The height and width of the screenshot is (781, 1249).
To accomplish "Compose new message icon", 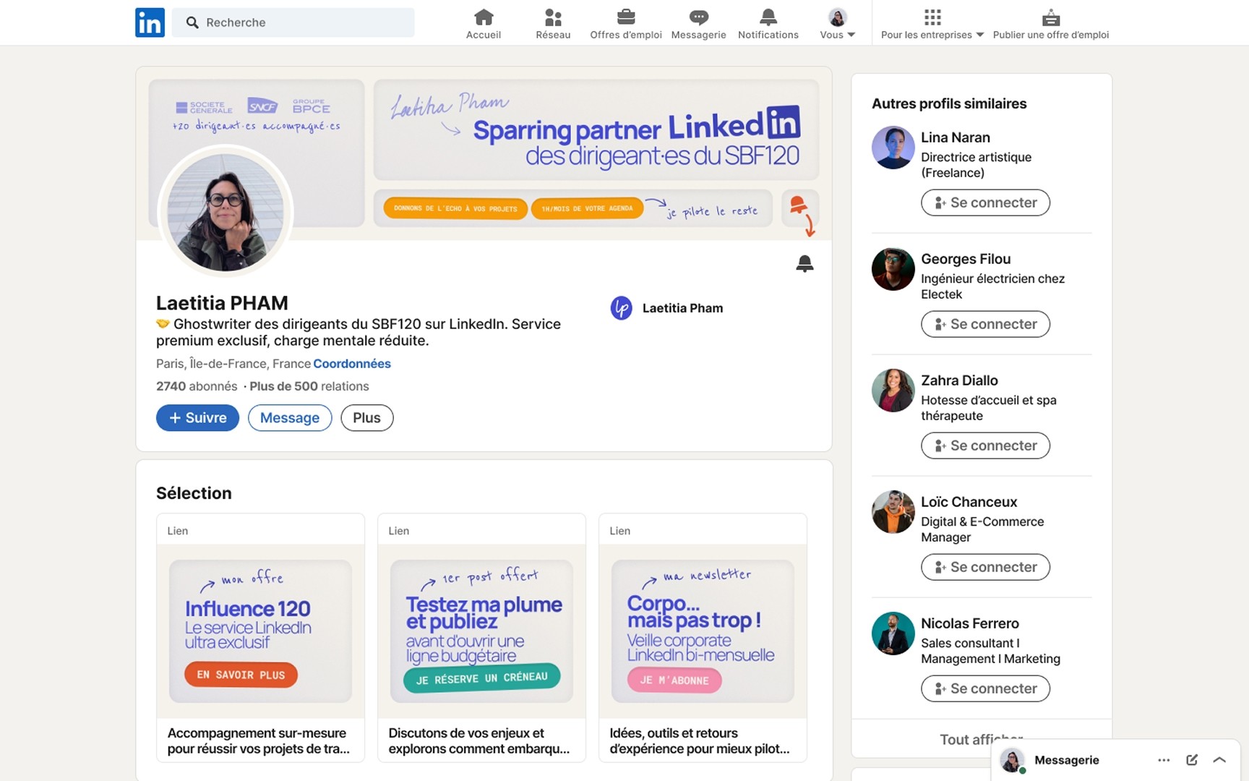I will pos(1192,760).
